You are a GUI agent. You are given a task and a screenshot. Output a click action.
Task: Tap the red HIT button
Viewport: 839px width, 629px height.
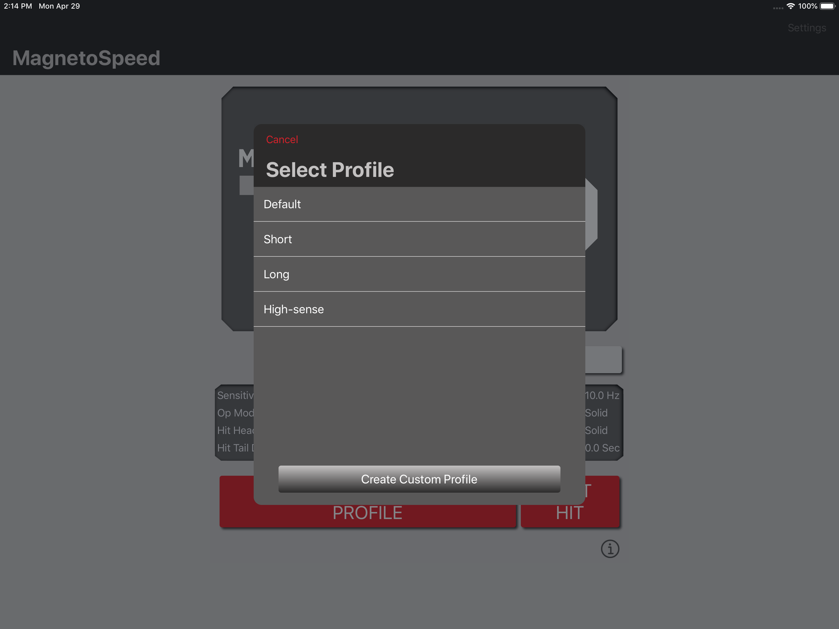[x=569, y=512]
